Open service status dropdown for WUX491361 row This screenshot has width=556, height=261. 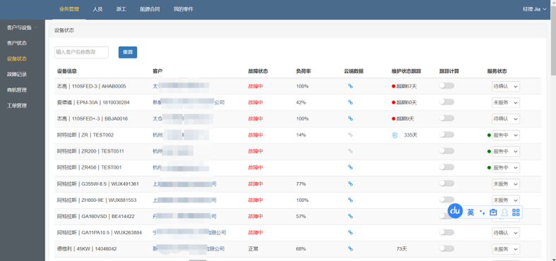point(506,184)
